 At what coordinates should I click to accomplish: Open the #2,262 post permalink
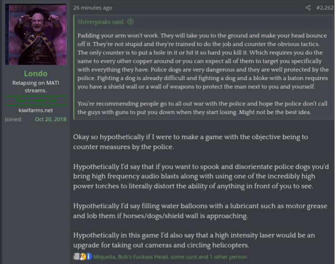325,8
